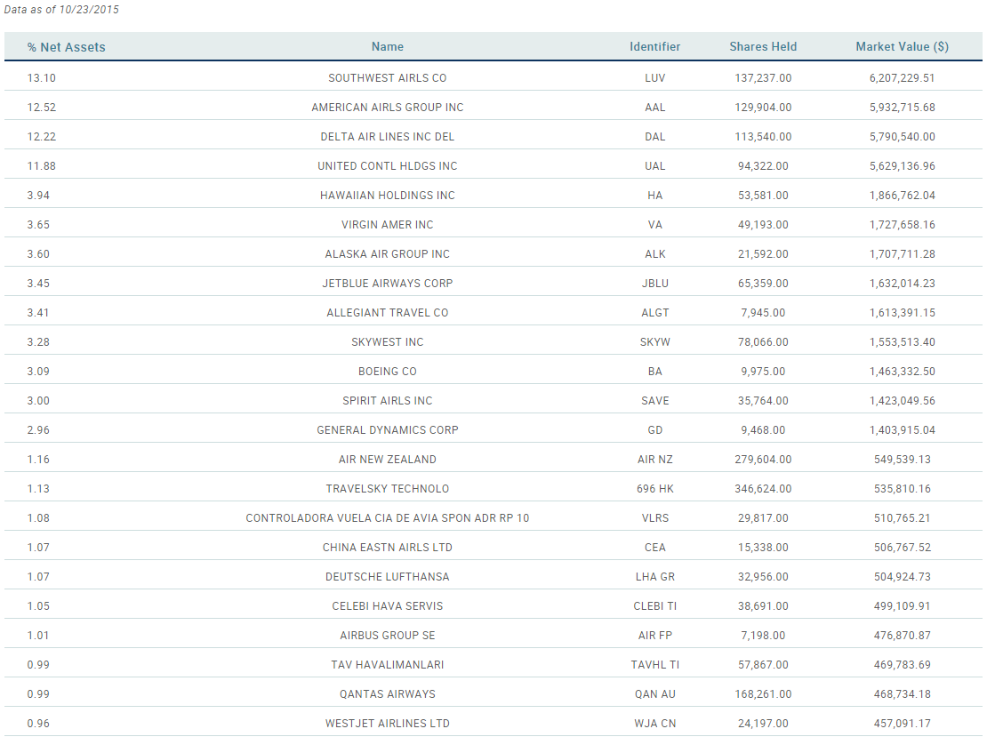Image resolution: width=995 pixels, height=745 pixels.
Task: Select QANTAS AIRWAYS name cell
Action: click(x=387, y=693)
